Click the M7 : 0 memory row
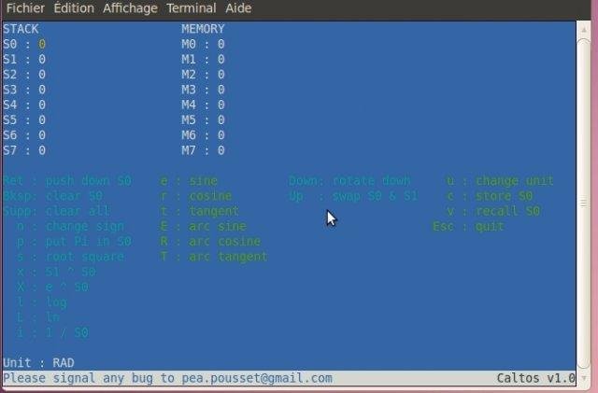This screenshot has height=393, width=598. (x=204, y=150)
